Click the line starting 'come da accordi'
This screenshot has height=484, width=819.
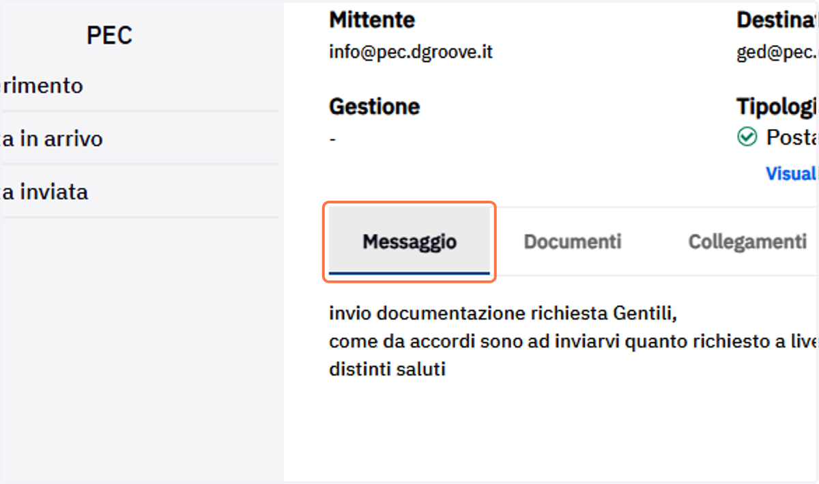(573, 341)
